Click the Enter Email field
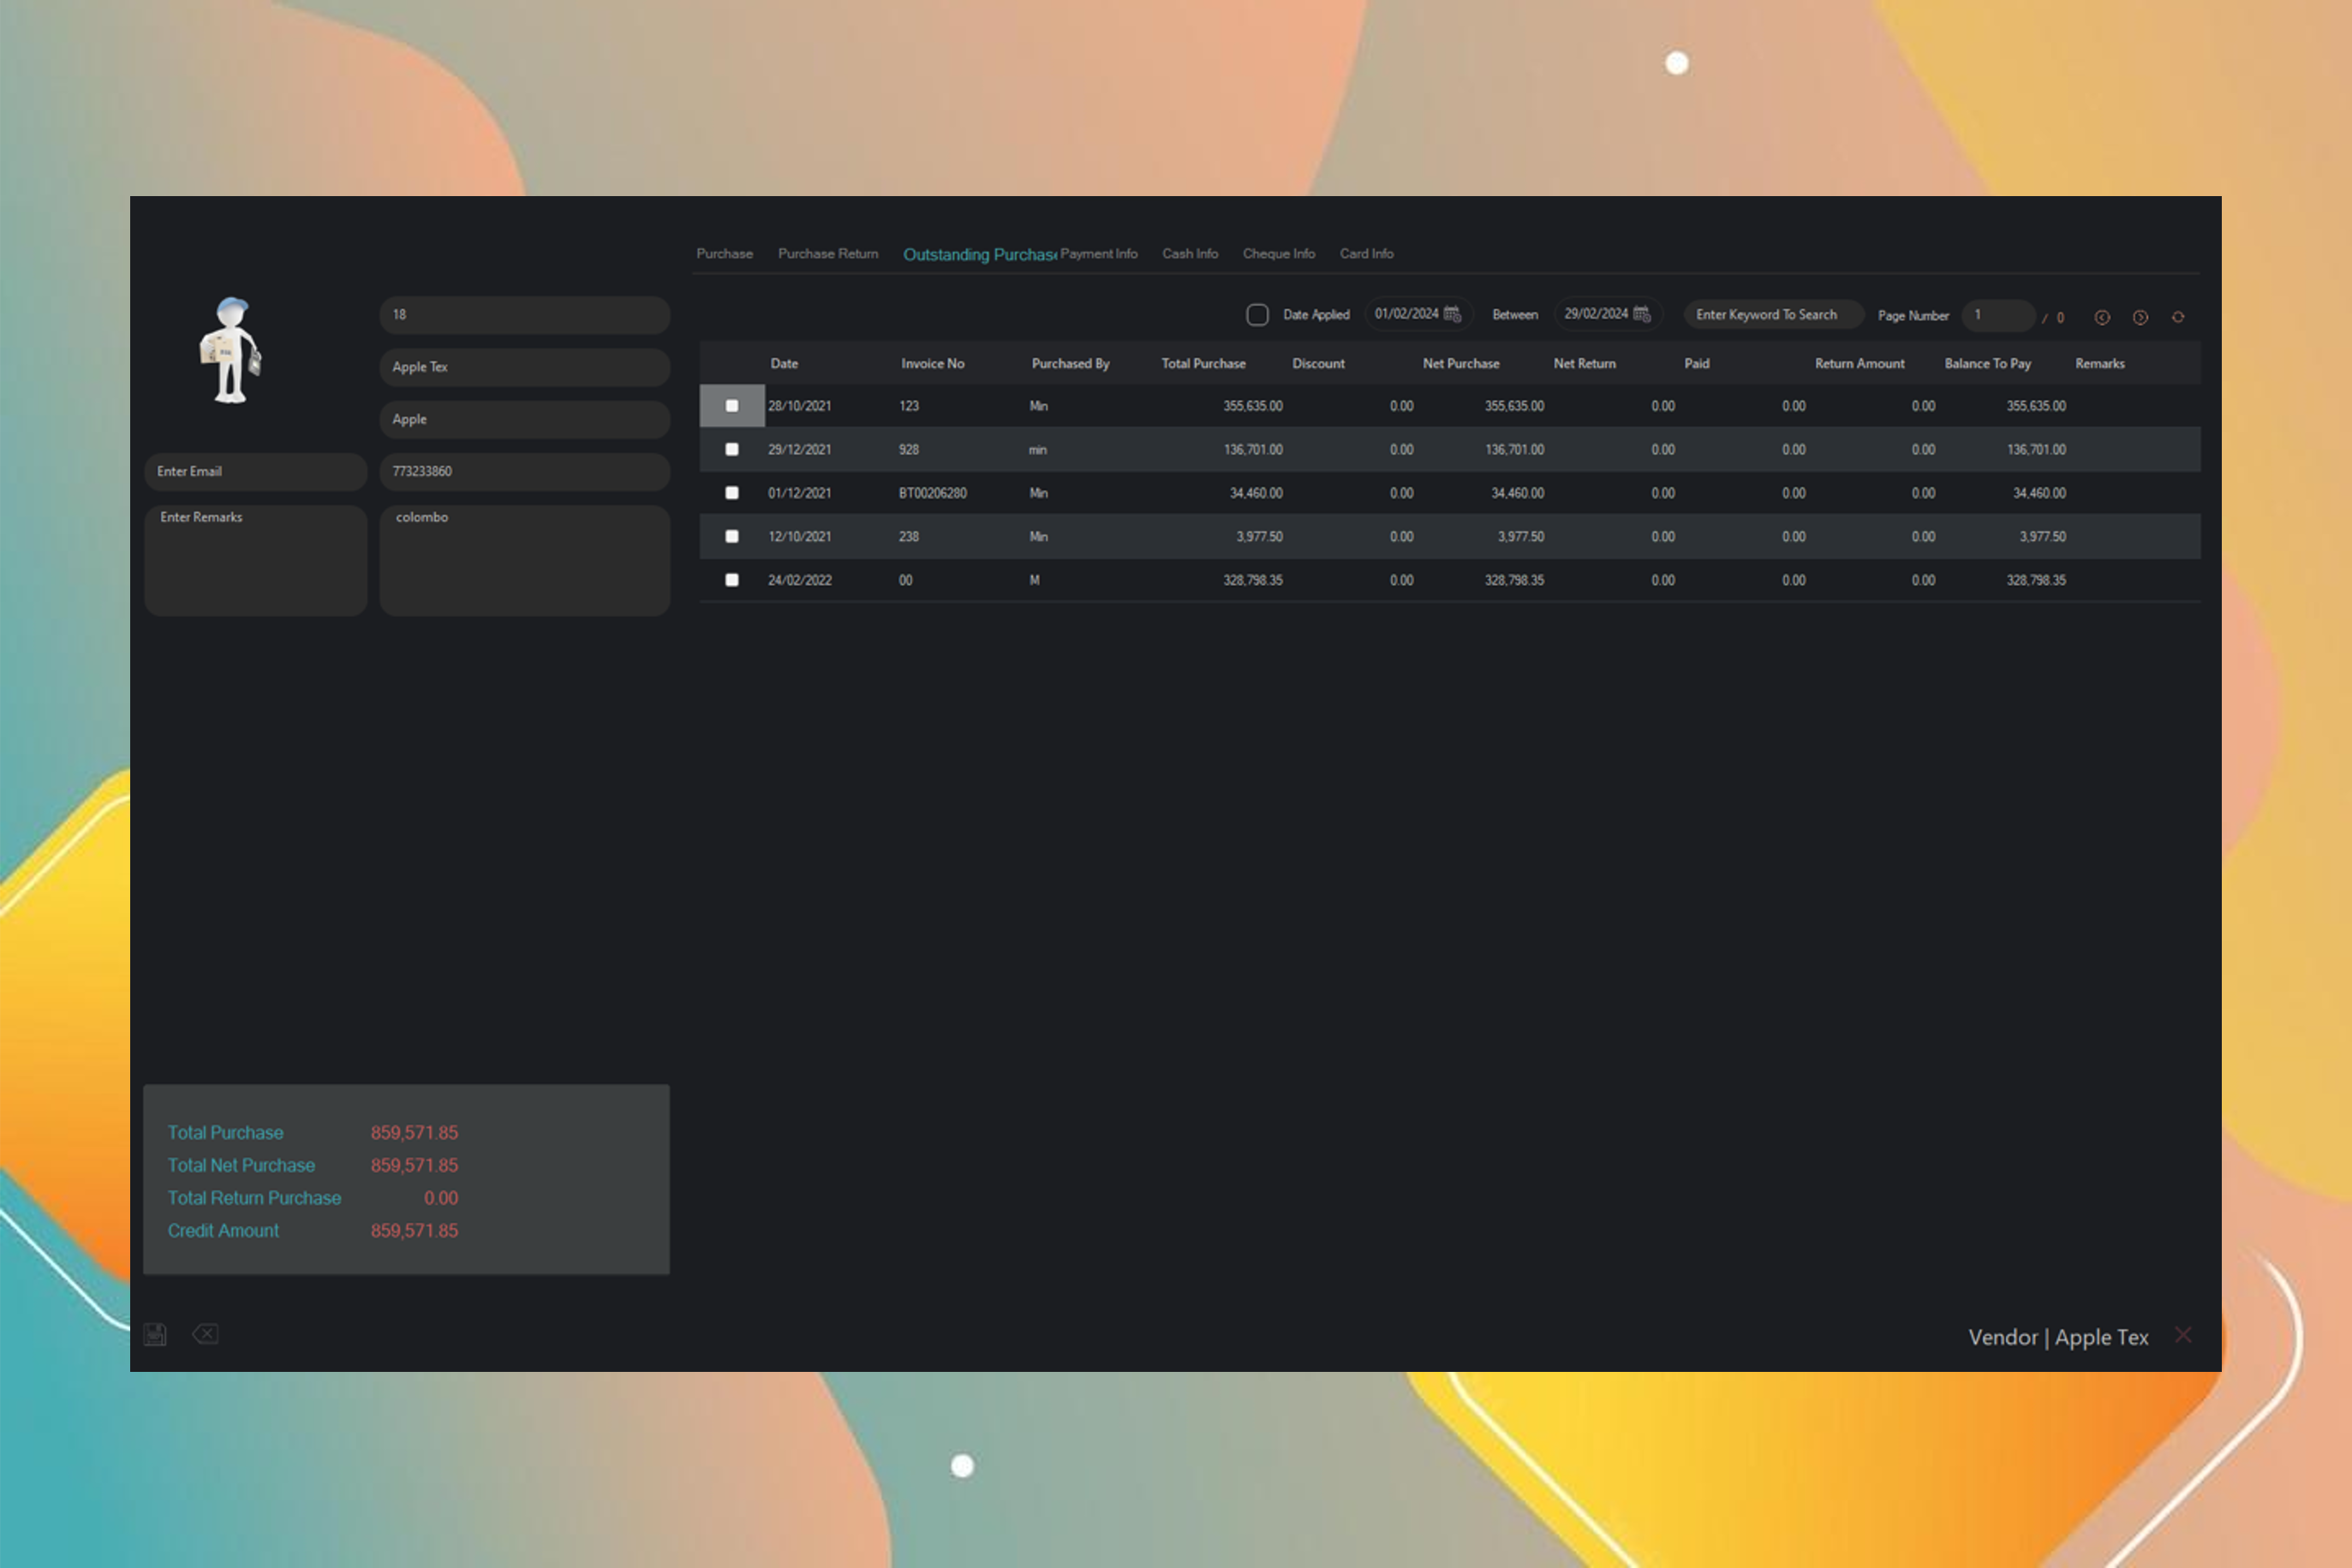The image size is (2352, 1568). (256, 471)
